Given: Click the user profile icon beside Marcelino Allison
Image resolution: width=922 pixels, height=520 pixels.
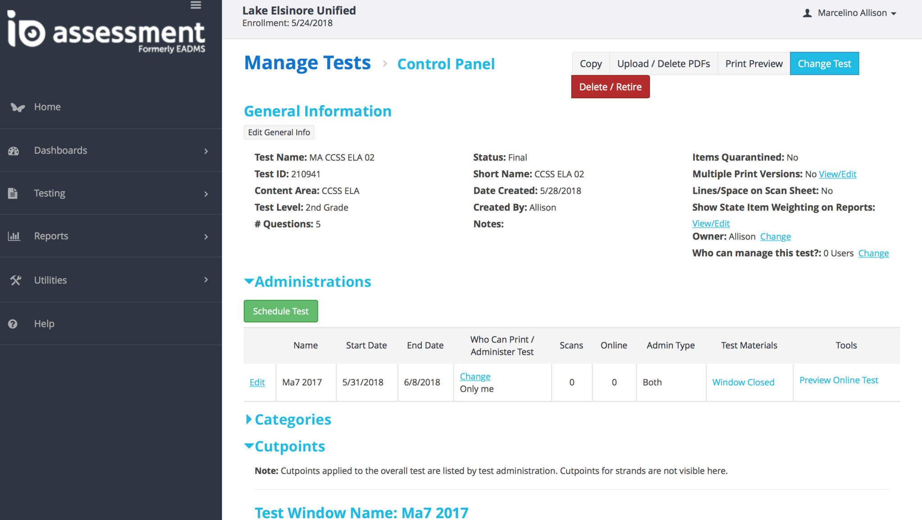Looking at the screenshot, I should click(x=807, y=13).
